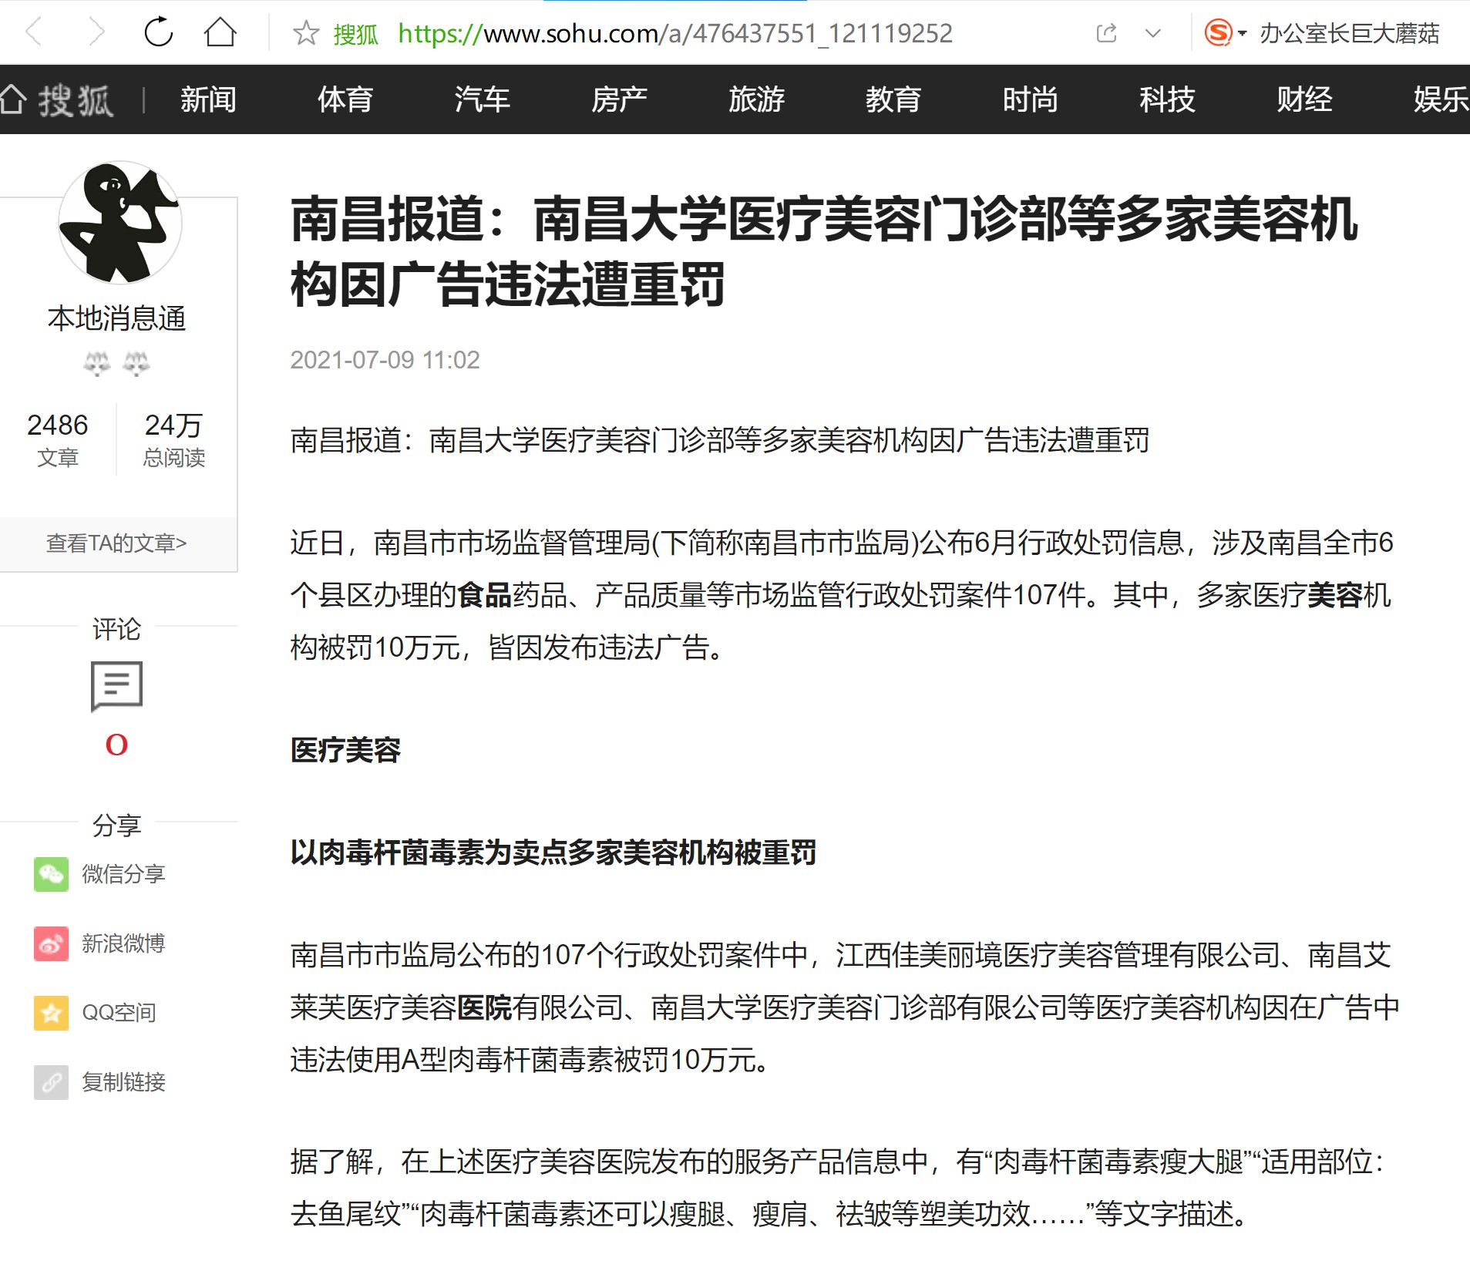The width and height of the screenshot is (1470, 1261).
Task: Open the 汽车 navigation tab
Action: click(483, 99)
